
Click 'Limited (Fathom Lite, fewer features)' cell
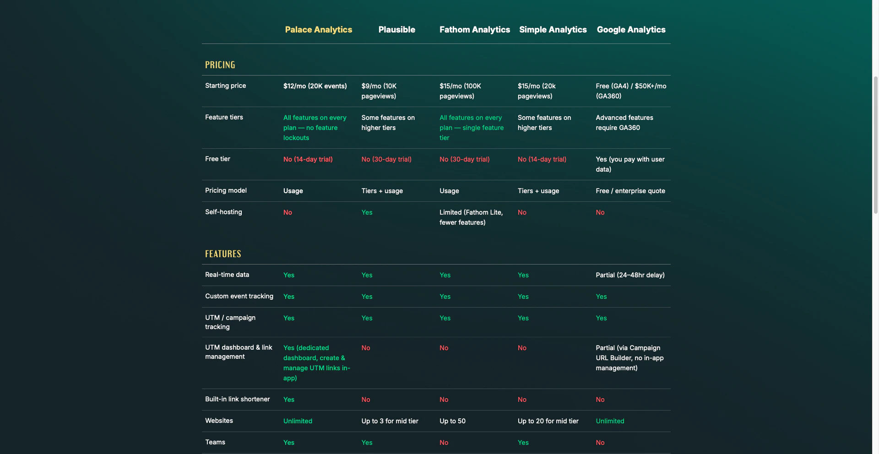coord(471,217)
